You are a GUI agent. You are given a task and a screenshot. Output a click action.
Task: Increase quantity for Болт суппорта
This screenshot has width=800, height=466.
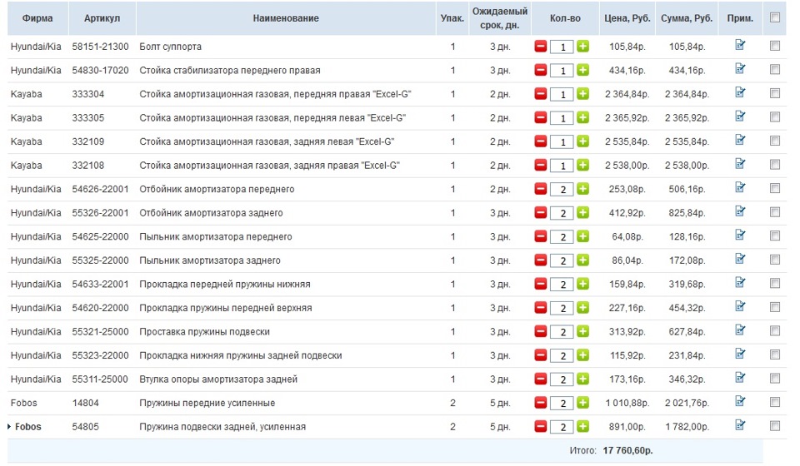(x=582, y=47)
